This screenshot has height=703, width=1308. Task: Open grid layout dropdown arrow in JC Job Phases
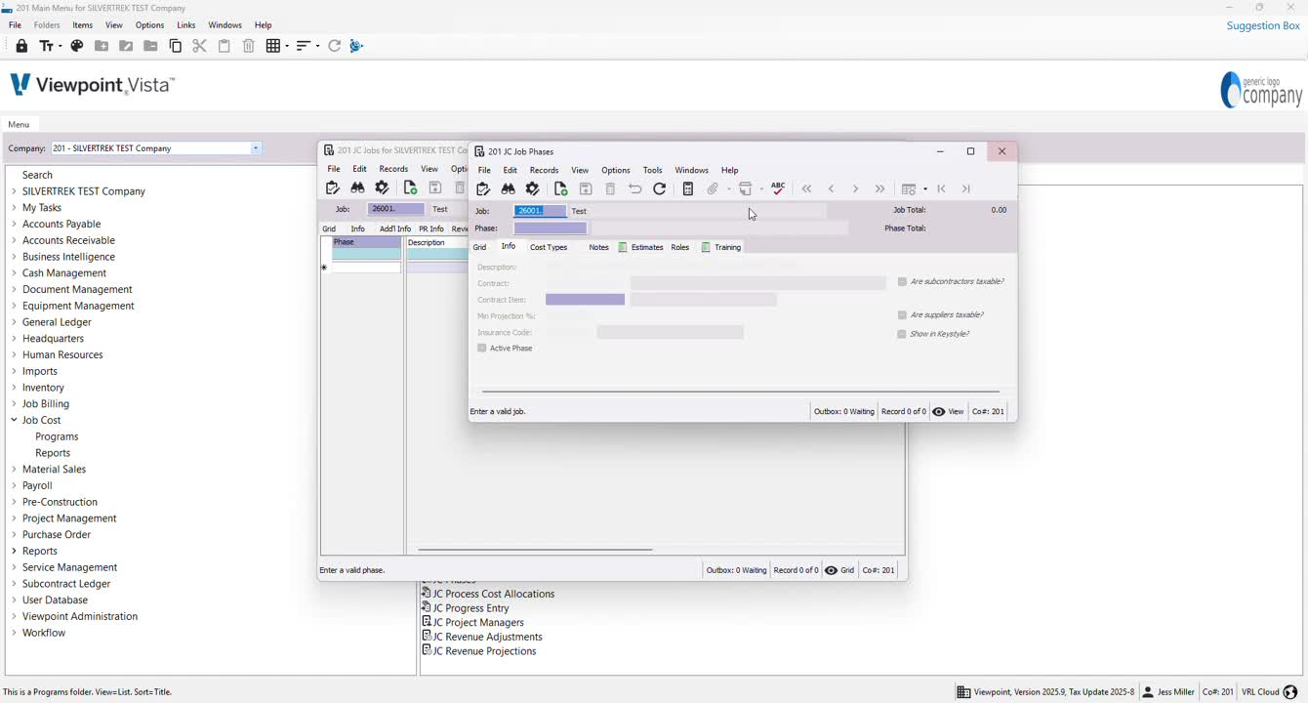pyautogui.click(x=924, y=189)
